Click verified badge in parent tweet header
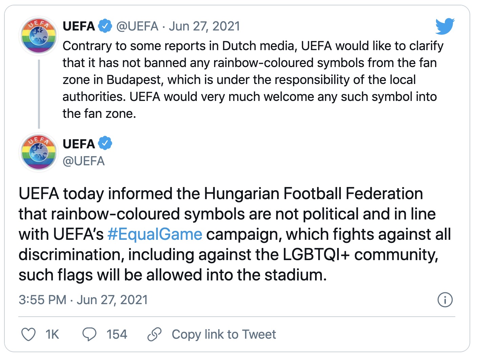Viewport: 477px width, 359px height. tap(105, 26)
